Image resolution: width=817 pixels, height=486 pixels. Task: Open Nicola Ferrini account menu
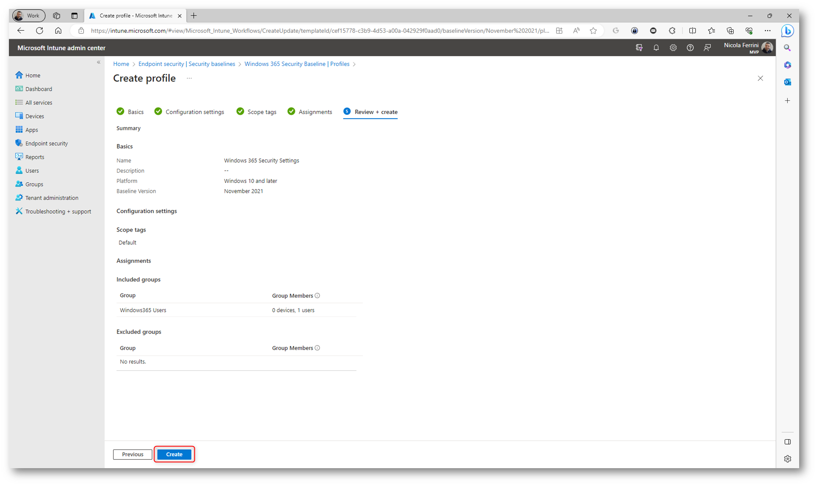coord(748,48)
